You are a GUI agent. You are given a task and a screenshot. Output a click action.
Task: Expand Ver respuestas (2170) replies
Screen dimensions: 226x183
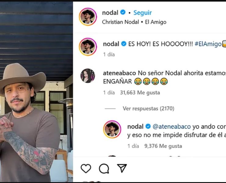(x=148, y=108)
